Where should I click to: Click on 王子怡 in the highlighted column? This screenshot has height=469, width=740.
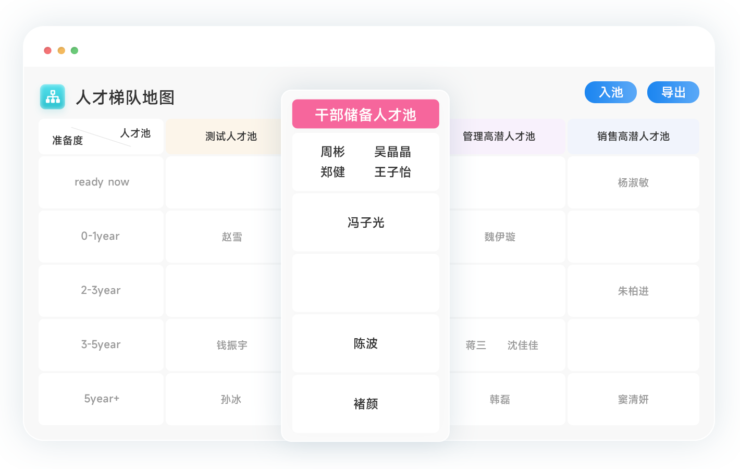[x=392, y=172]
